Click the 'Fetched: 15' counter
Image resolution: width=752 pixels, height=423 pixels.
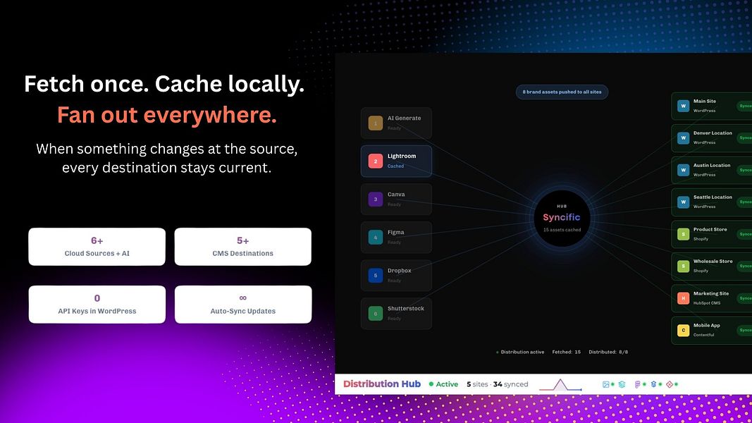(567, 352)
